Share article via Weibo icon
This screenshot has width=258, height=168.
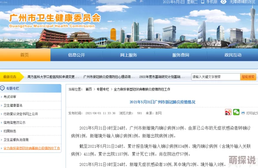228,112
